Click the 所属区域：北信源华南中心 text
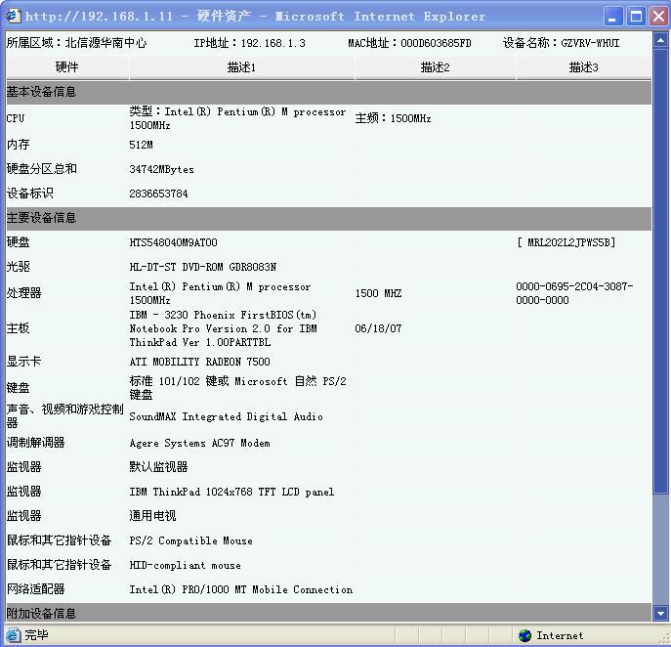 [76, 43]
